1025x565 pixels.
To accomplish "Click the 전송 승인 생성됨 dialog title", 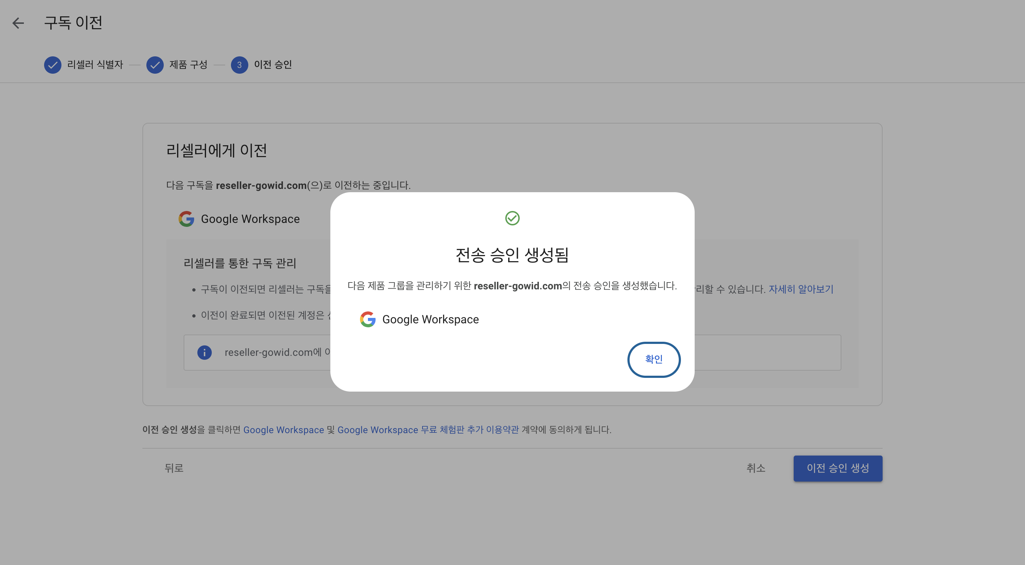I will coord(512,255).
